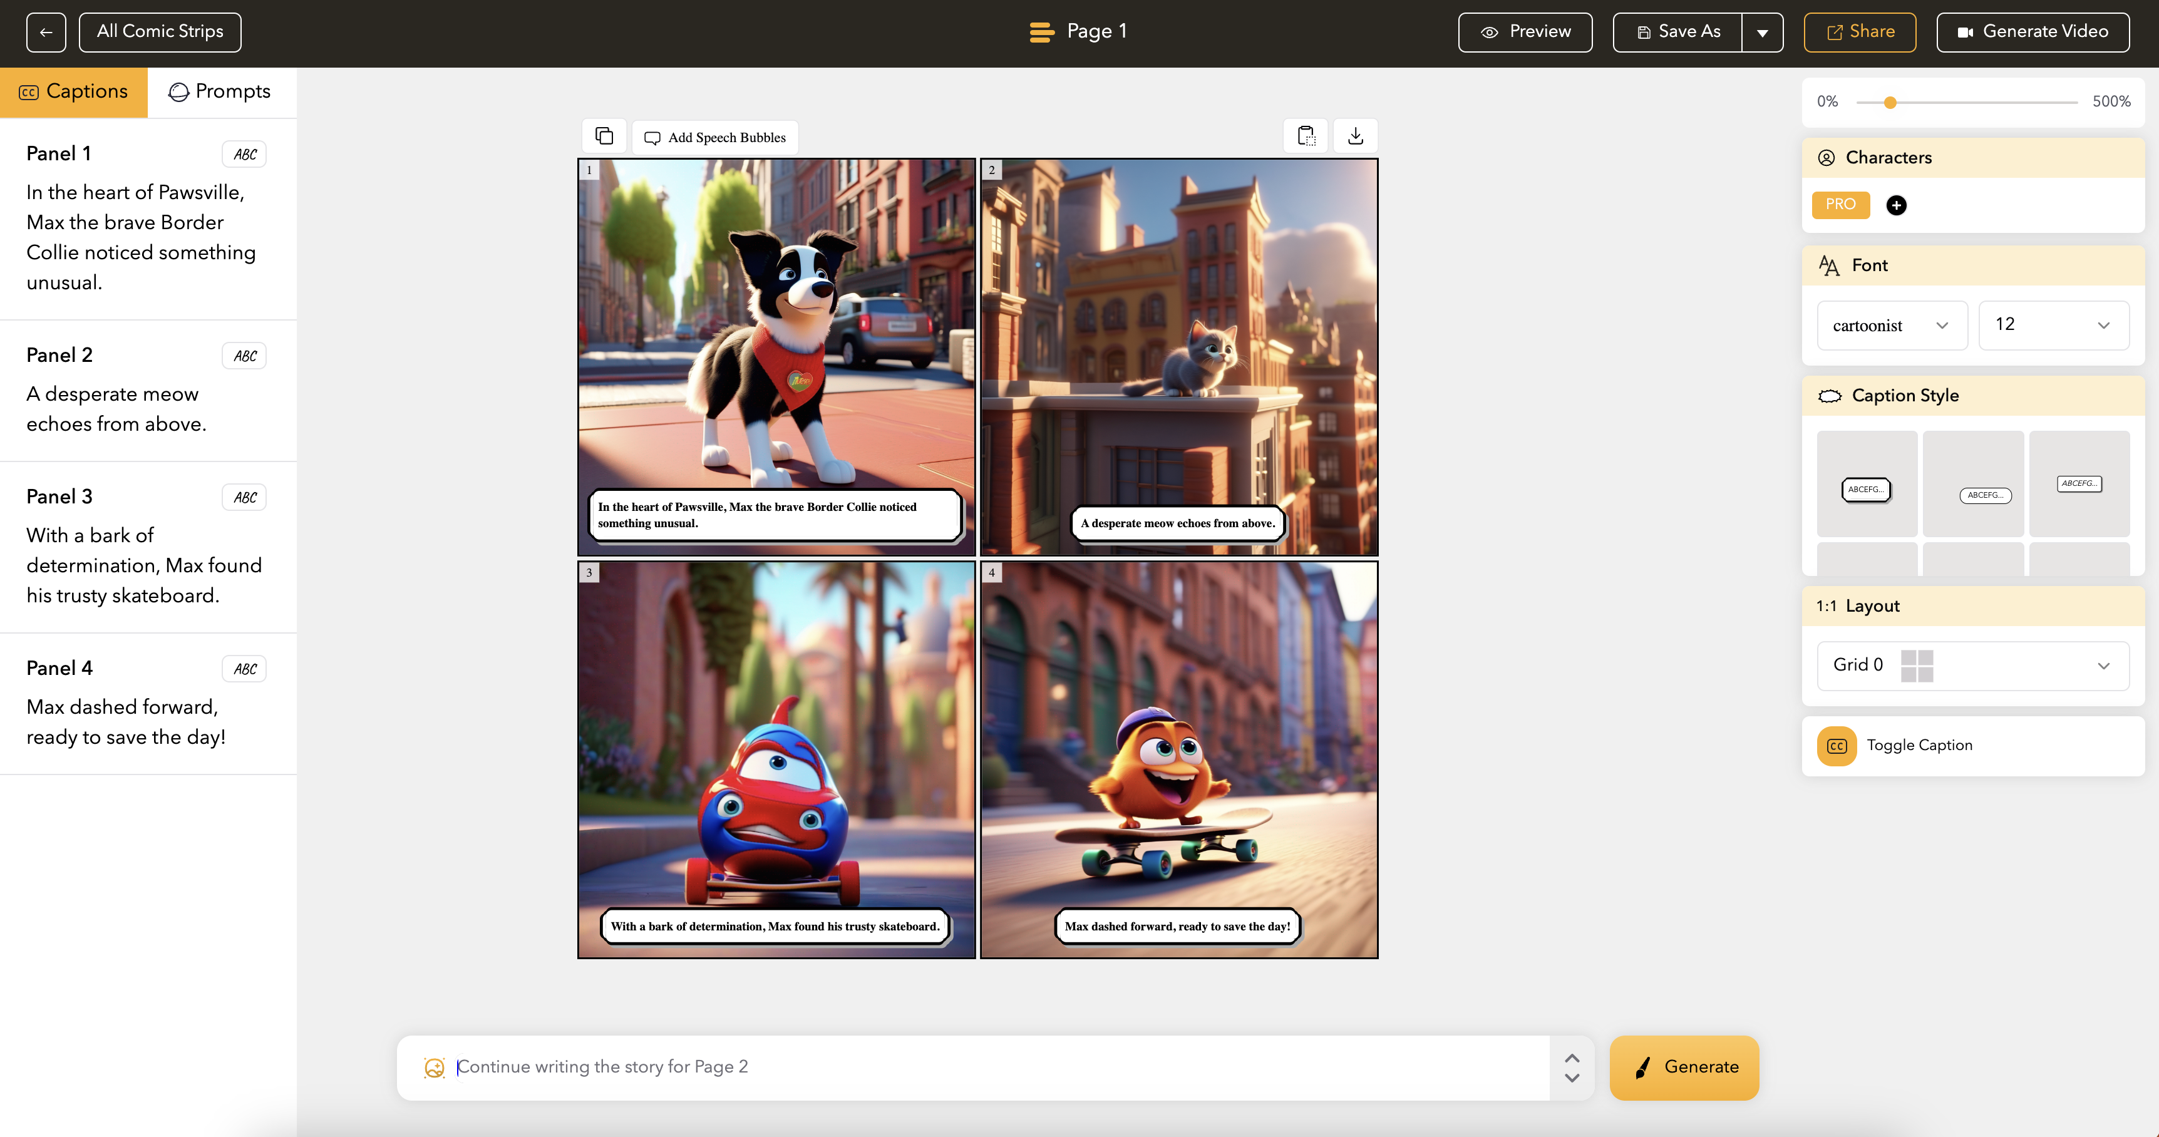Click the emoji icon in the story input
Viewport: 2159px width, 1137px height.
(x=434, y=1068)
